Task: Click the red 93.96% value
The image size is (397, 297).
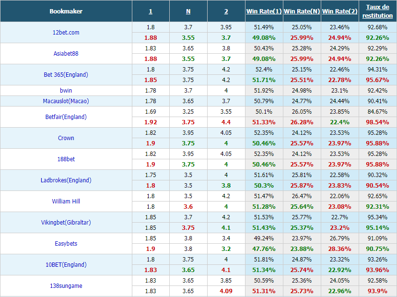Action: point(377,270)
